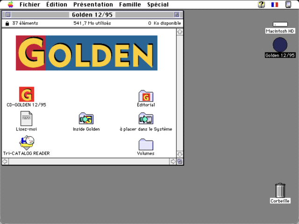Open the Présentation menu
Viewport: 299px width, 224px height.
tap(93, 4)
